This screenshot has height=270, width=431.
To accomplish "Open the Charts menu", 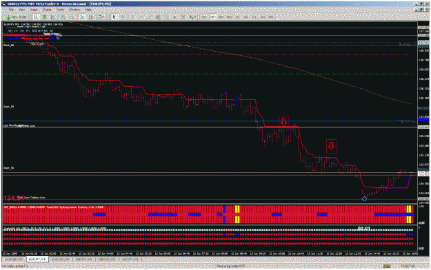I will click(47, 10).
